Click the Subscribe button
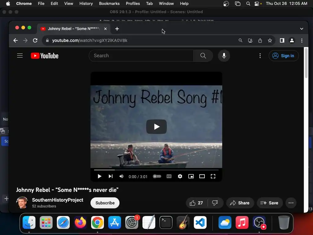The height and width of the screenshot is (235, 313). [105, 203]
